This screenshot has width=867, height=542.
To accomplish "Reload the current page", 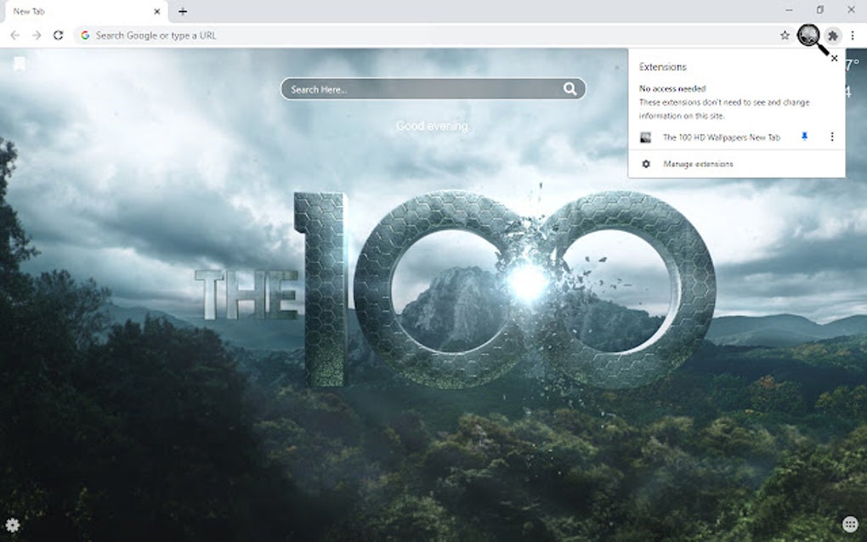I will pyautogui.click(x=58, y=36).
